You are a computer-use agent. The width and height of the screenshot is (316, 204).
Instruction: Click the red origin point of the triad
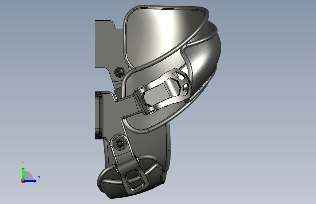point(23,181)
